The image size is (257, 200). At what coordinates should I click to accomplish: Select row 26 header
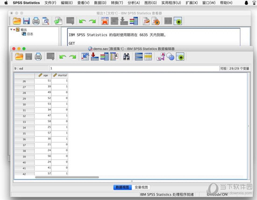click(x=24, y=81)
